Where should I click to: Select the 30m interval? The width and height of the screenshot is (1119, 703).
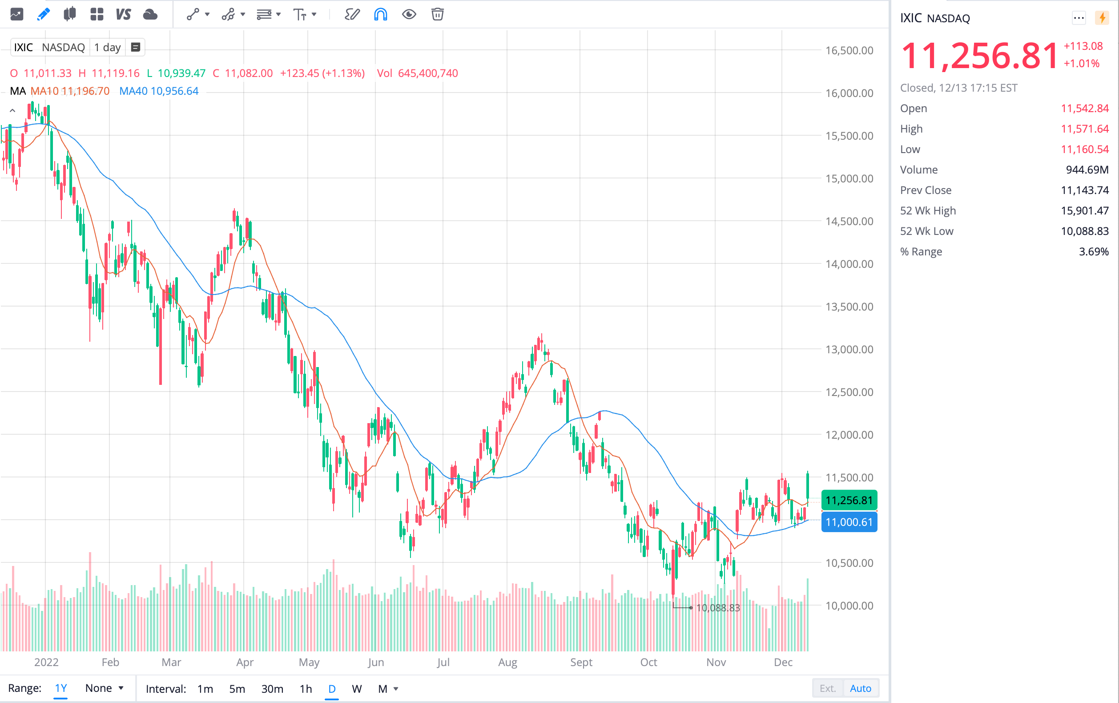[272, 689]
